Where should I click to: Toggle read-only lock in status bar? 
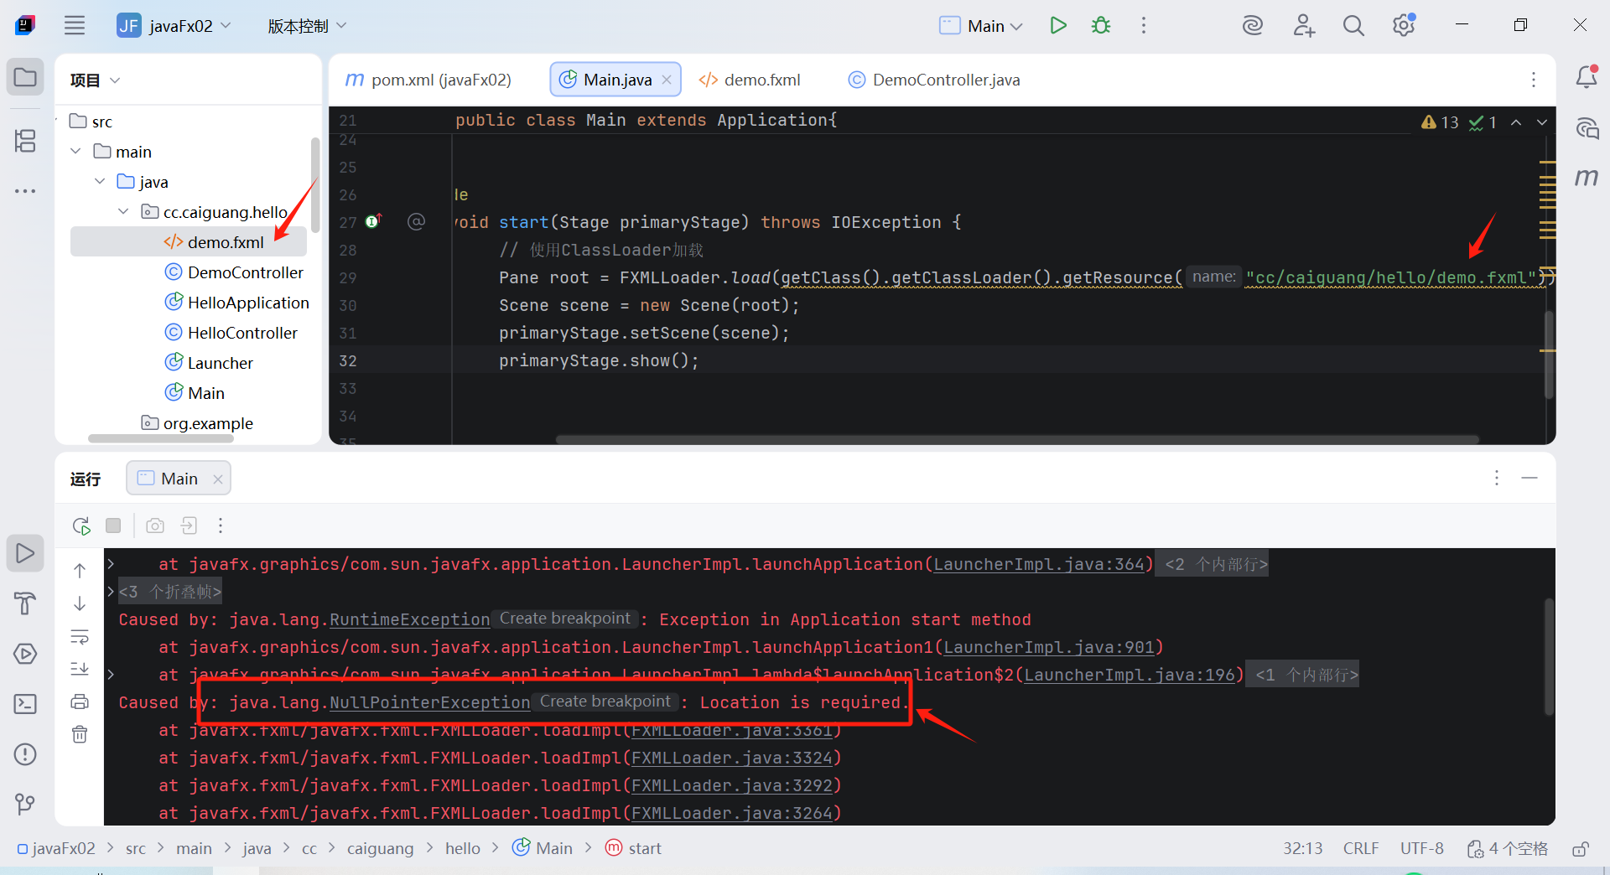1580,848
